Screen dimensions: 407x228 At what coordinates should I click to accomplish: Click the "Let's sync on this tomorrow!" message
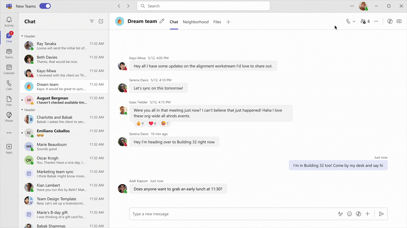pyautogui.click(x=158, y=88)
